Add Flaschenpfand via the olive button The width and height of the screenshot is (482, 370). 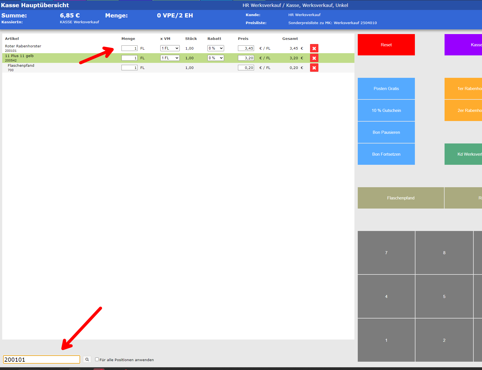(x=400, y=198)
